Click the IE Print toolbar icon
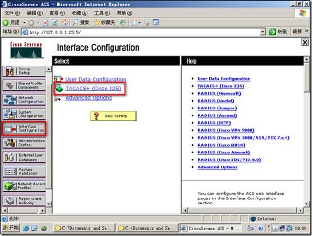This screenshot has height=236, width=312. click(147, 23)
